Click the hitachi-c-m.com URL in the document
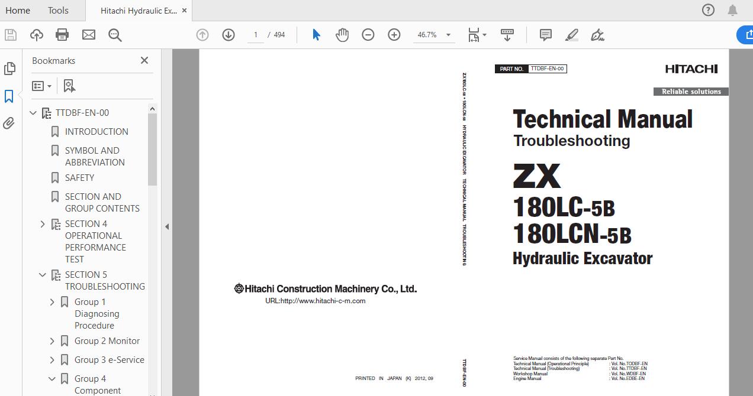Image resolution: width=753 pixels, height=396 pixels. point(315,301)
